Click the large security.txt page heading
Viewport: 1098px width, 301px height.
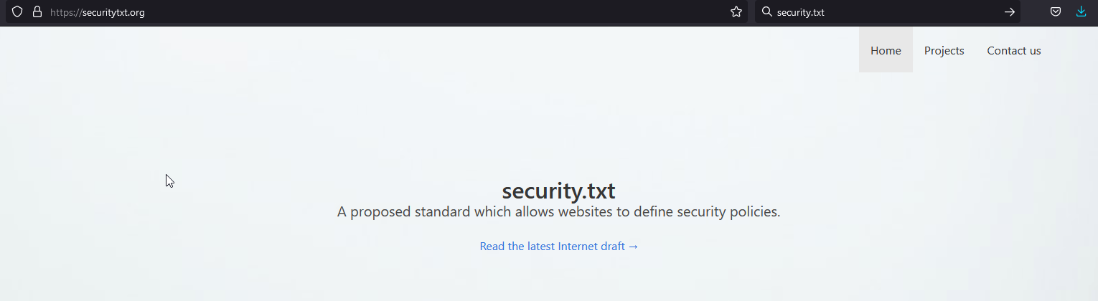[558, 191]
